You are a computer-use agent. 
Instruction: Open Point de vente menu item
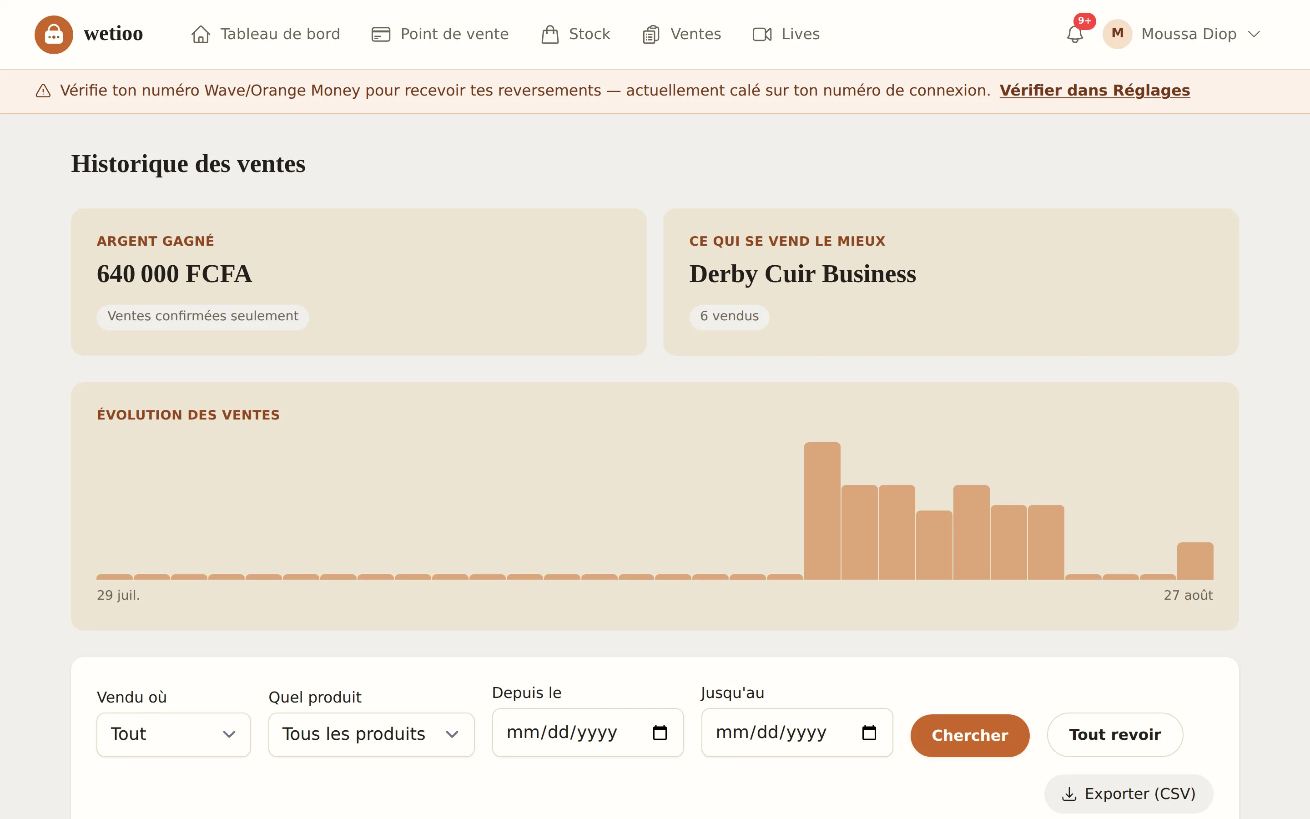coord(440,34)
